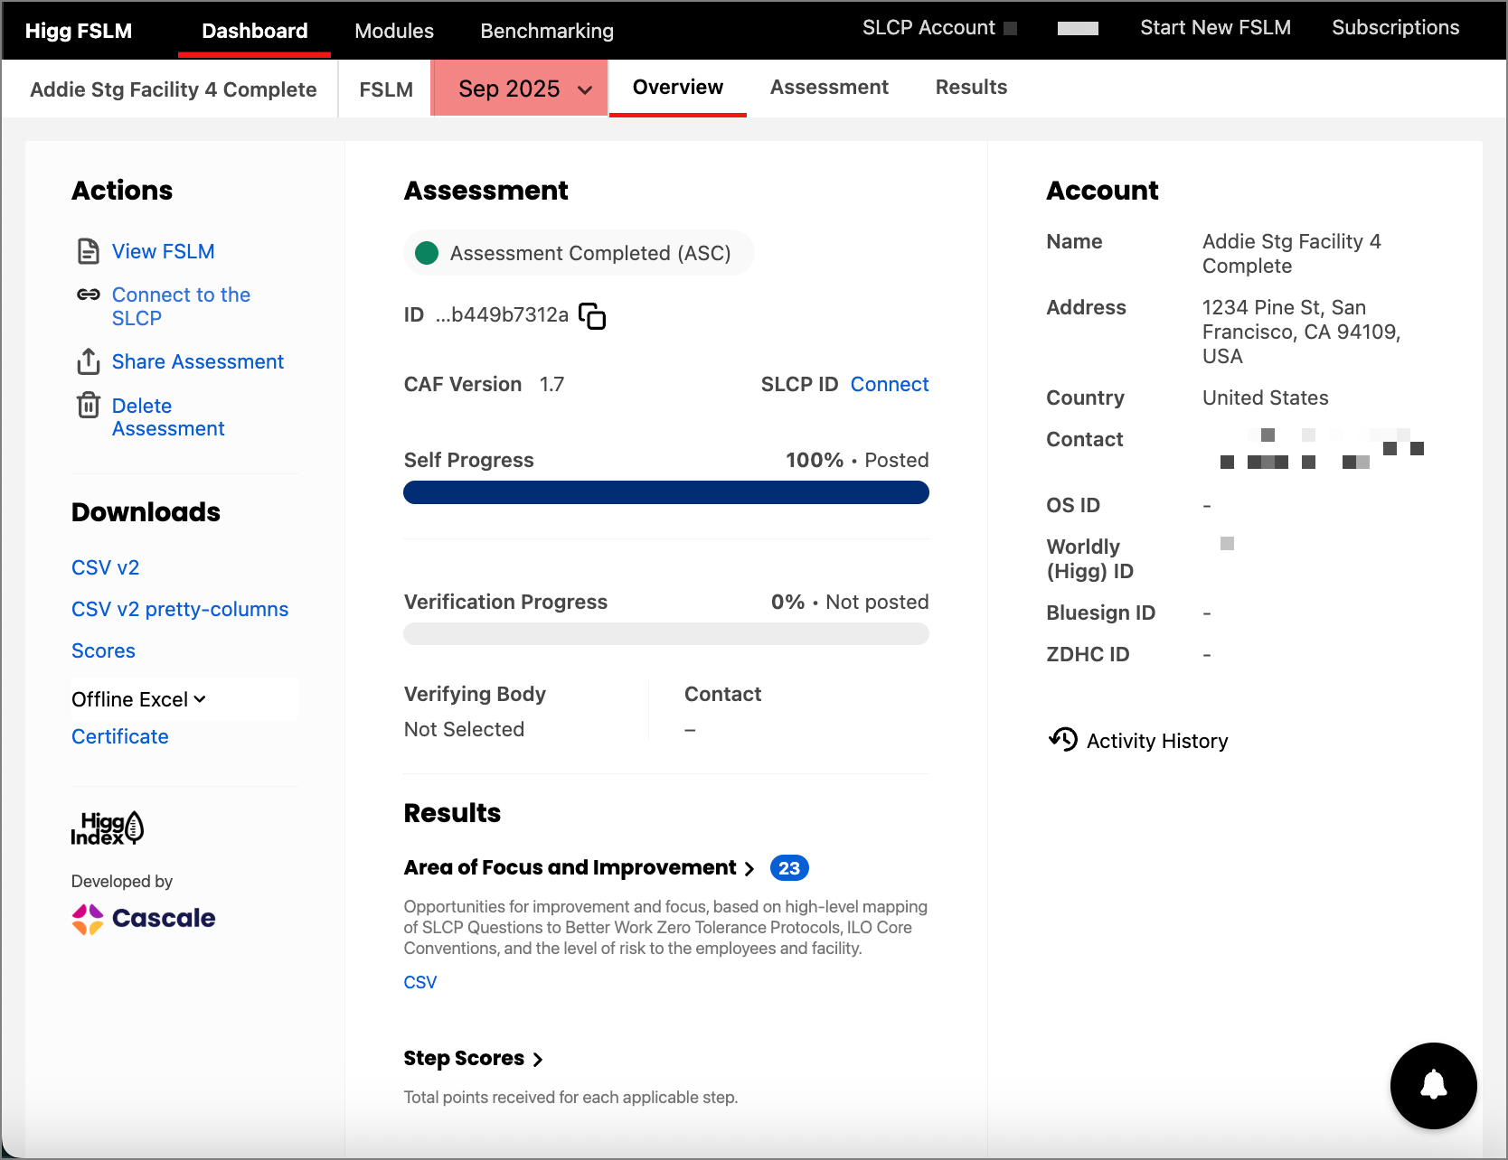
Task: Copy the assessment ID with the copy icon
Action: (592, 316)
